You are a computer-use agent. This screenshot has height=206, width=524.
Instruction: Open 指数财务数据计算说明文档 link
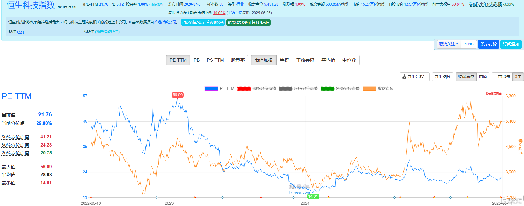point(248,22)
